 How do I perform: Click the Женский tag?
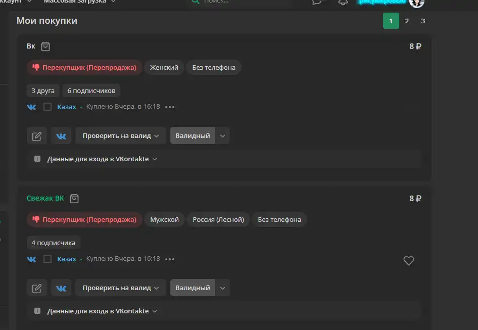point(164,67)
